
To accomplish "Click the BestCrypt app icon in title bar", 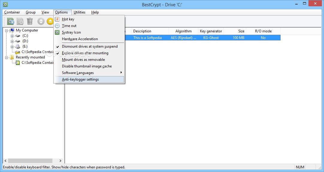I will (x=5, y=4).
